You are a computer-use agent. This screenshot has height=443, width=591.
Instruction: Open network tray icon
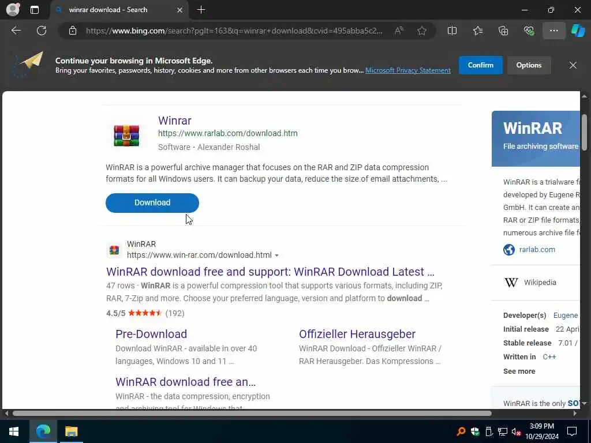click(x=503, y=431)
